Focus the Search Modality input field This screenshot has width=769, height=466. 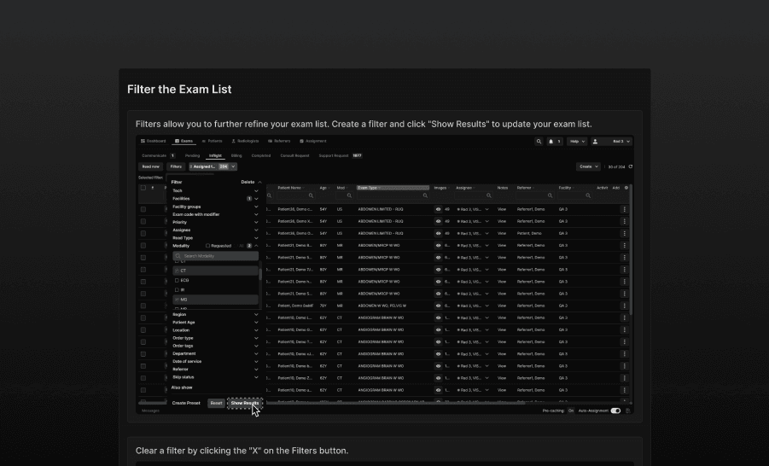[x=216, y=256]
